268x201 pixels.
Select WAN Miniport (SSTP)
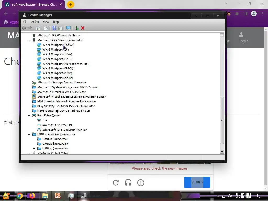coord(58,78)
